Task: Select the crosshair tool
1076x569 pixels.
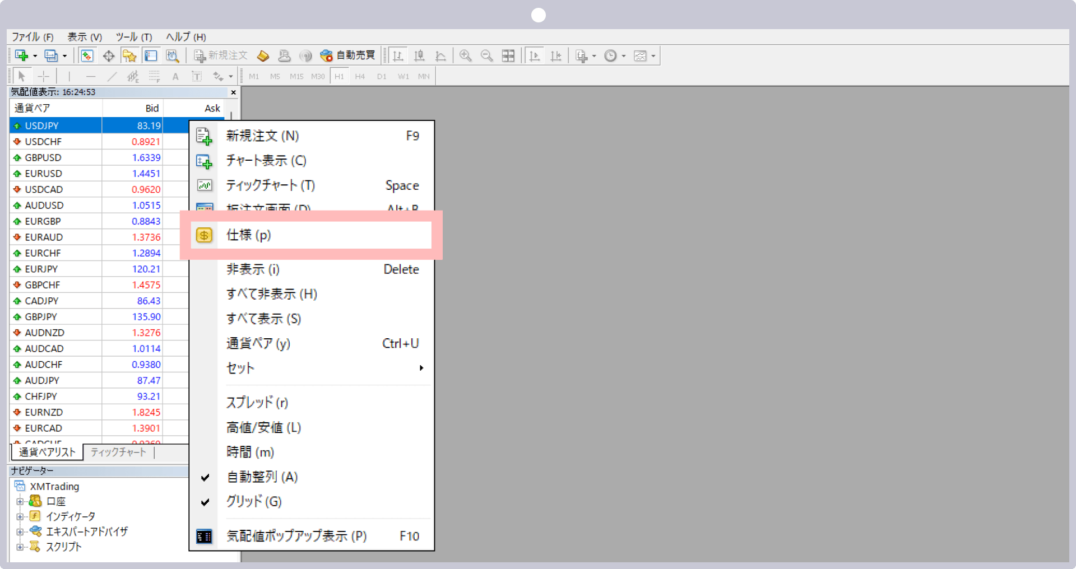Action: (x=44, y=76)
